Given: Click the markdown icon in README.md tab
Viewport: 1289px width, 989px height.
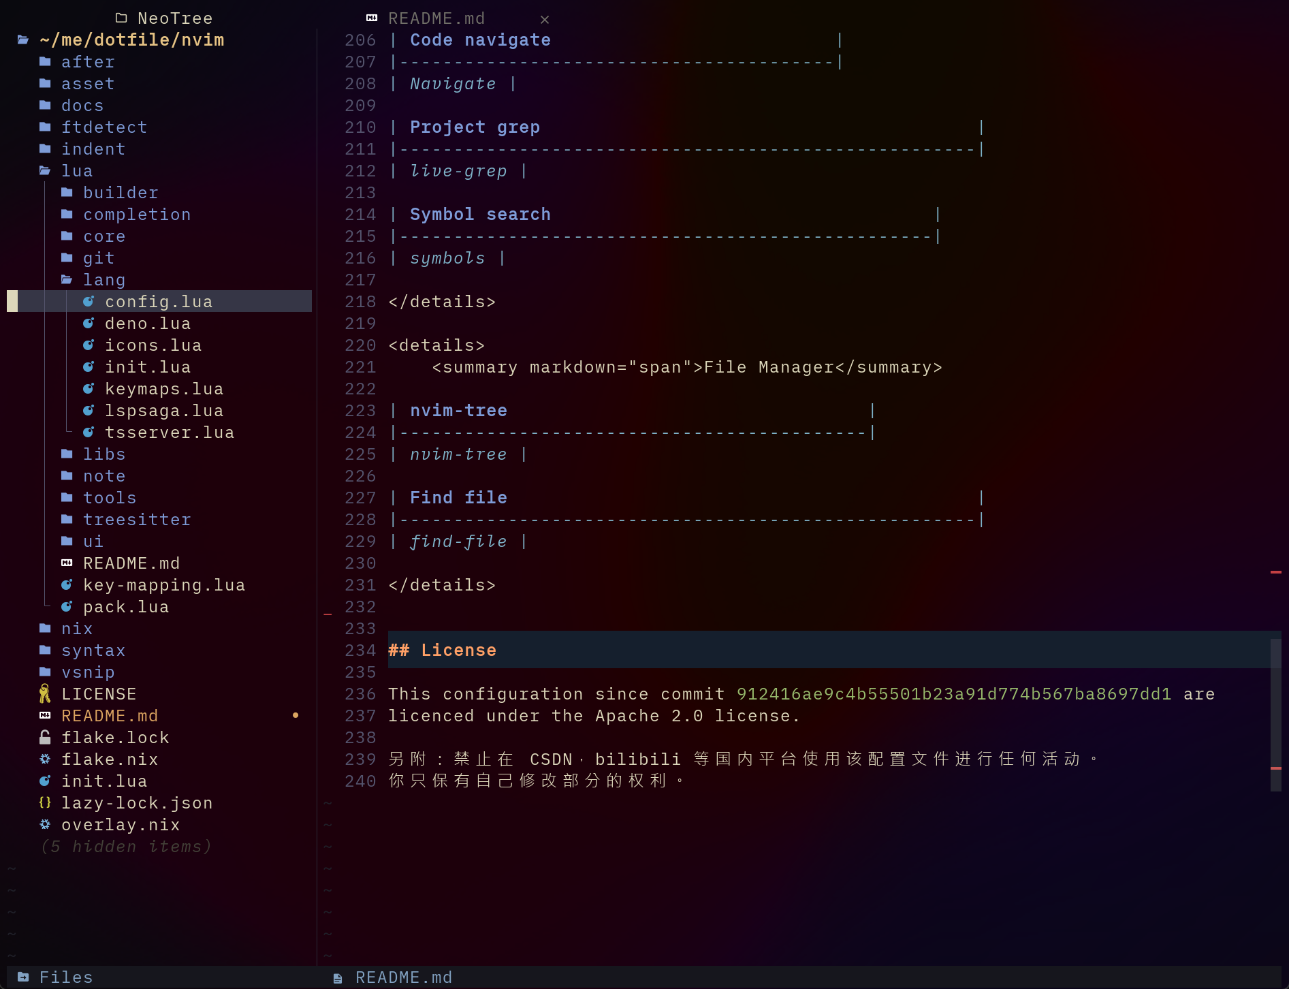Looking at the screenshot, I should pos(372,18).
